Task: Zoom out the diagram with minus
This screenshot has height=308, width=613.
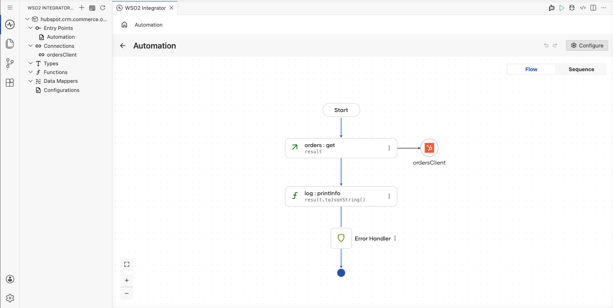Action: 127,293
